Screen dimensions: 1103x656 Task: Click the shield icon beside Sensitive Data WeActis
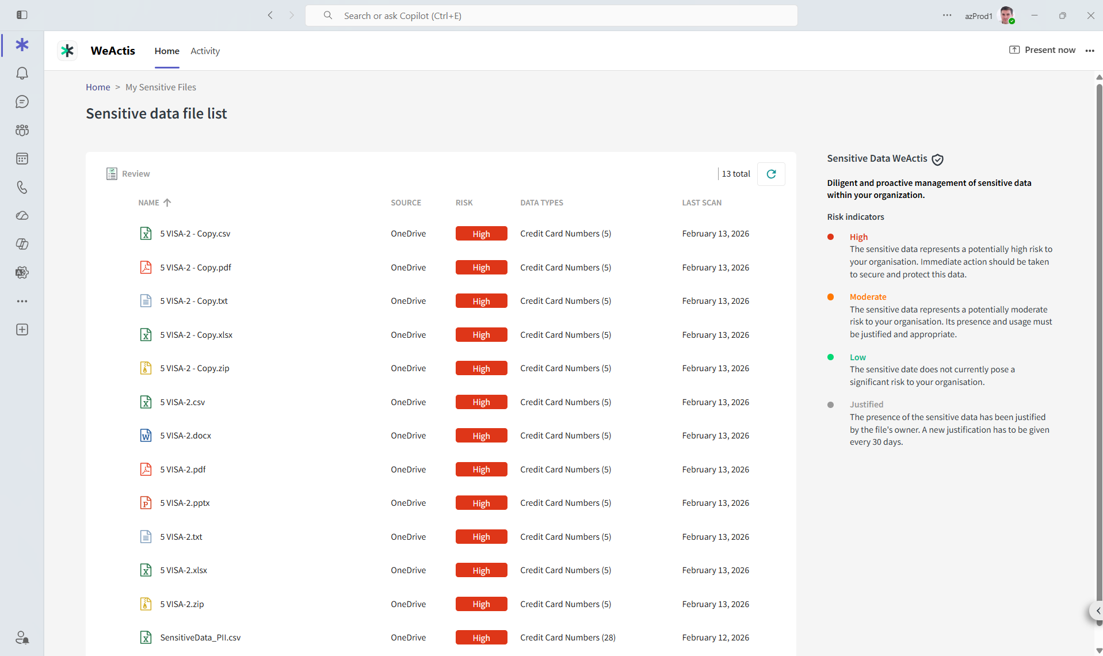pos(937,159)
